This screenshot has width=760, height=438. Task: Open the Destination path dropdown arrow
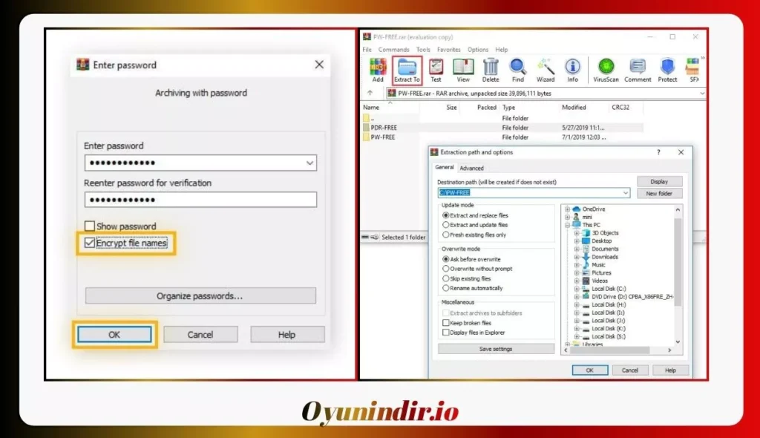(x=625, y=192)
